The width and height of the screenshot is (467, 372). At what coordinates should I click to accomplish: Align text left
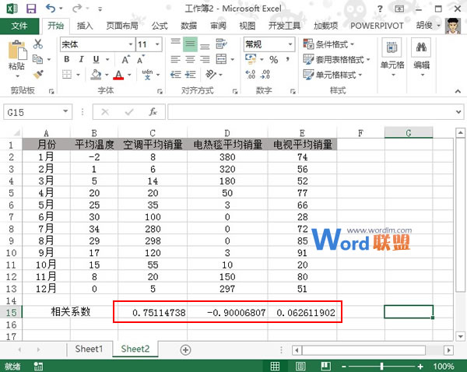click(x=175, y=59)
